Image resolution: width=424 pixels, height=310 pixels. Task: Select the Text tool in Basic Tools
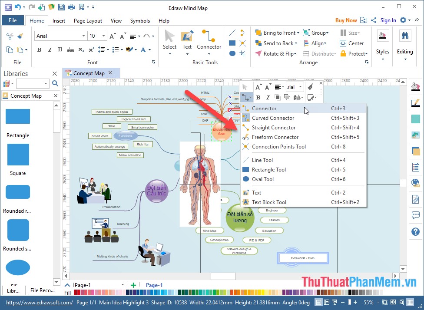tap(187, 40)
